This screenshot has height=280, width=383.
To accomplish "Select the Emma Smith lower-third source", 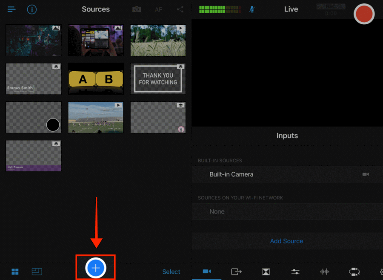I will (34, 79).
